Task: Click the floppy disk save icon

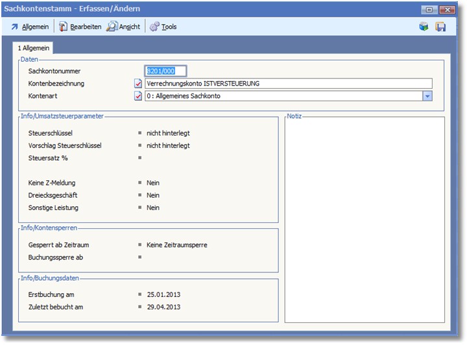Action: [x=440, y=27]
